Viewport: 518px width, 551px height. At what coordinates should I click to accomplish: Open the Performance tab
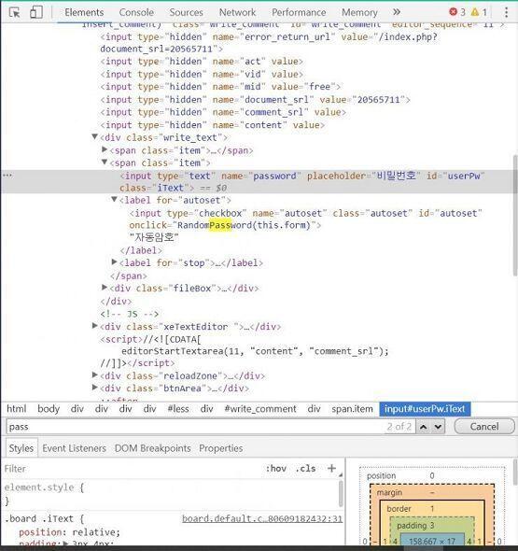pyautogui.click(x=299, y=12)
